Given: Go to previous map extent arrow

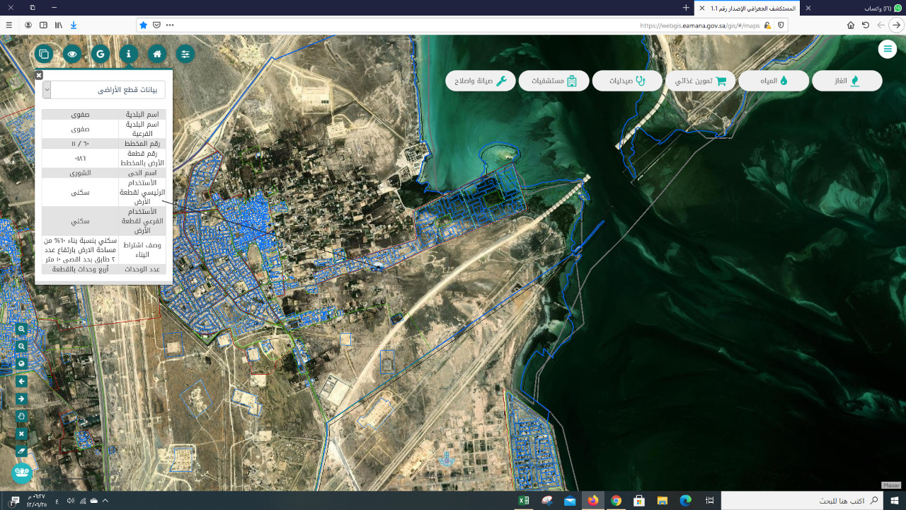Looking at the screenshot, I should (21, 381).
